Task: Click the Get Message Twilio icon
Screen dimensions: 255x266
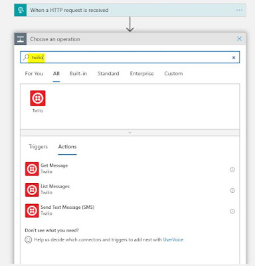Action: 32,169
